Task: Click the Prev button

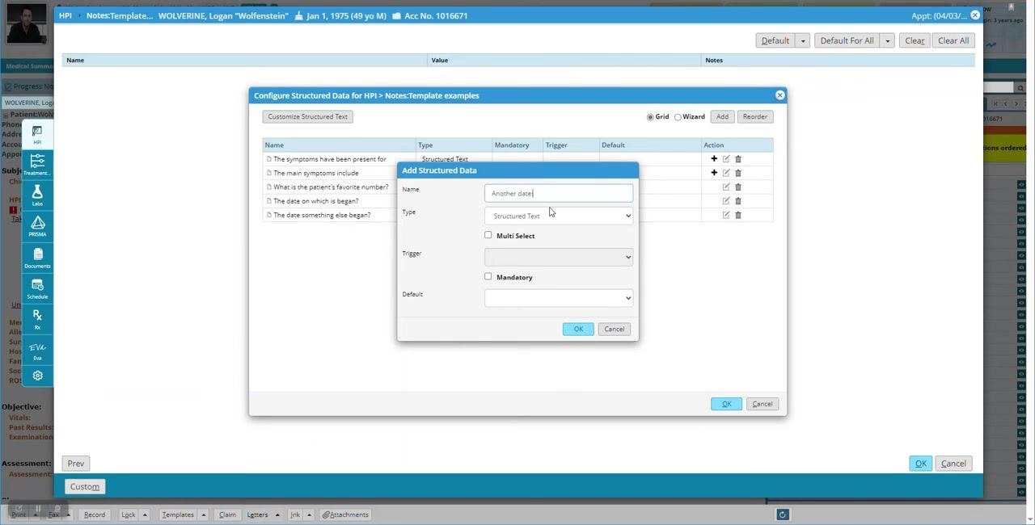Action: (x=76, y=464)
